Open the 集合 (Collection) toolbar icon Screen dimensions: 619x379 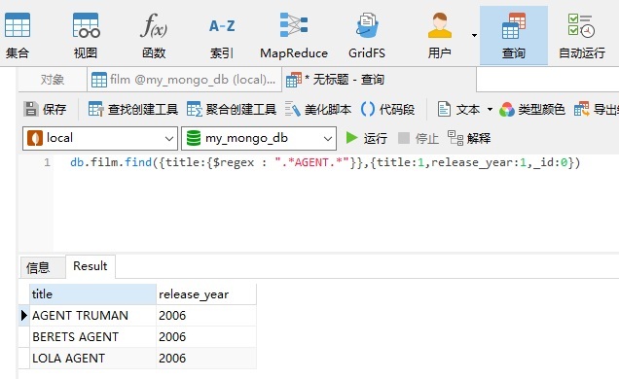[x=18, y=35]
